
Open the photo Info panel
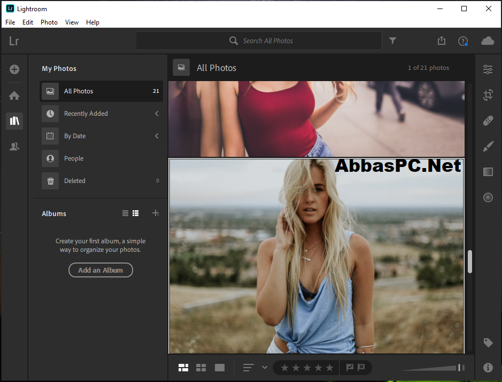(488, 368)
